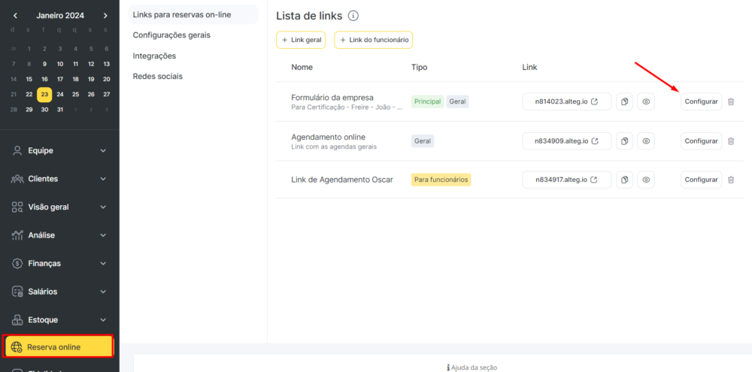Viewport: 752px width, 372px height.
Task: Expand the Estoque menu chevron
Action: (x=103, y=319)
